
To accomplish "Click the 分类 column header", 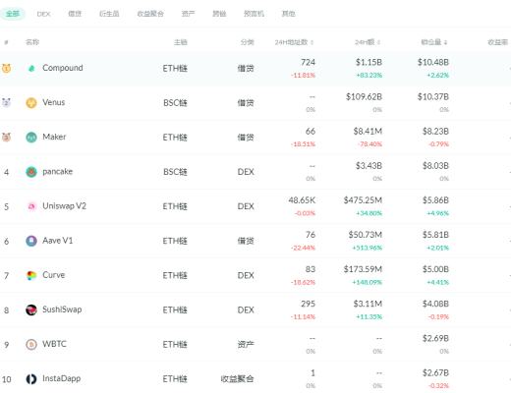I will click(247, 42).
